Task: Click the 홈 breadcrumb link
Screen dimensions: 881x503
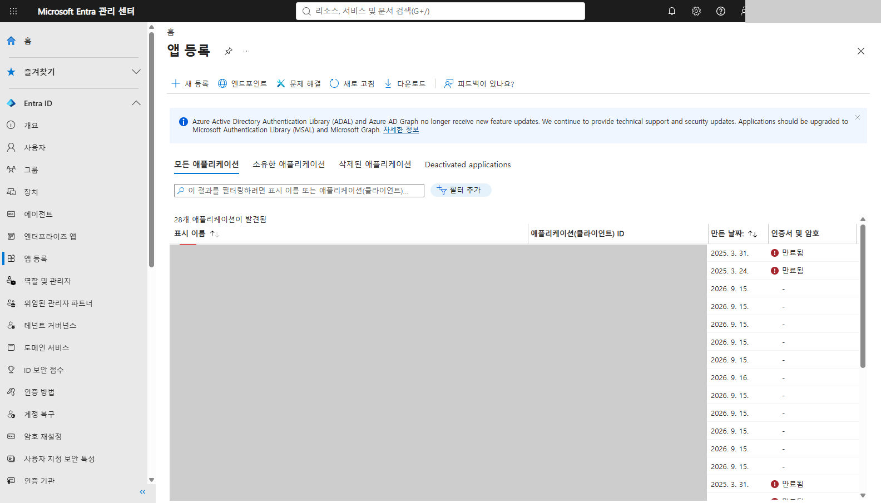Action: pos(171,32)
